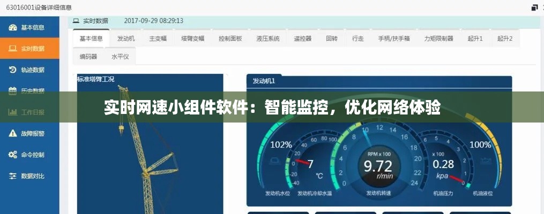The image size is (544, 214).
Task: Open the 回转 tab
Action: point(332,39)
